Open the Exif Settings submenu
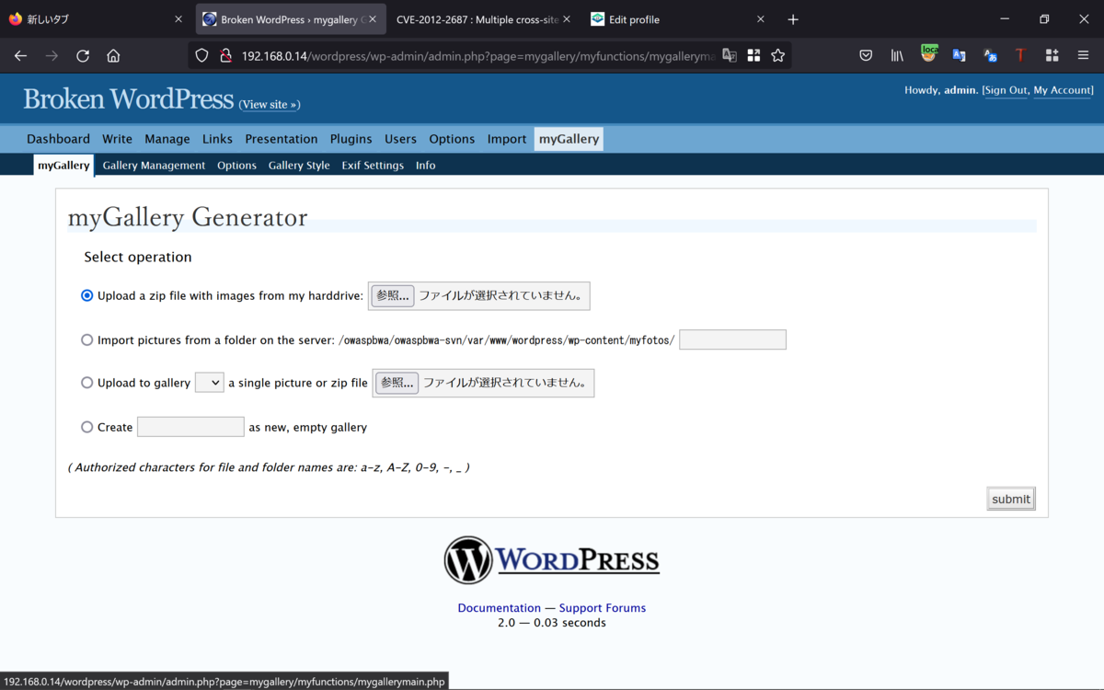The width and height of the screenshot is (1104, 690). pos(373,166)
